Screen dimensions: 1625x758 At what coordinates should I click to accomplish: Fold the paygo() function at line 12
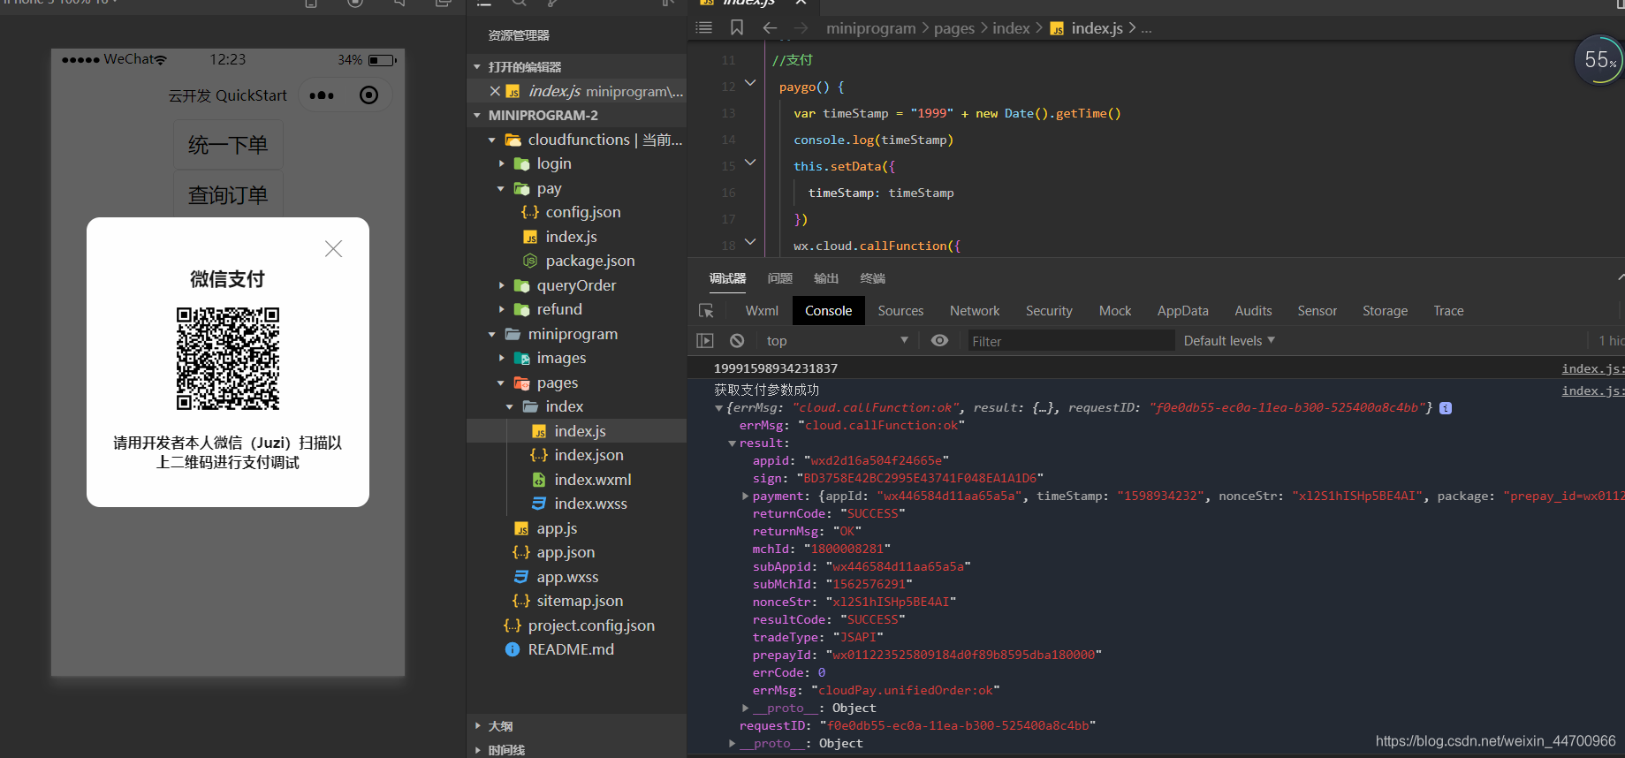click(750, 83)
